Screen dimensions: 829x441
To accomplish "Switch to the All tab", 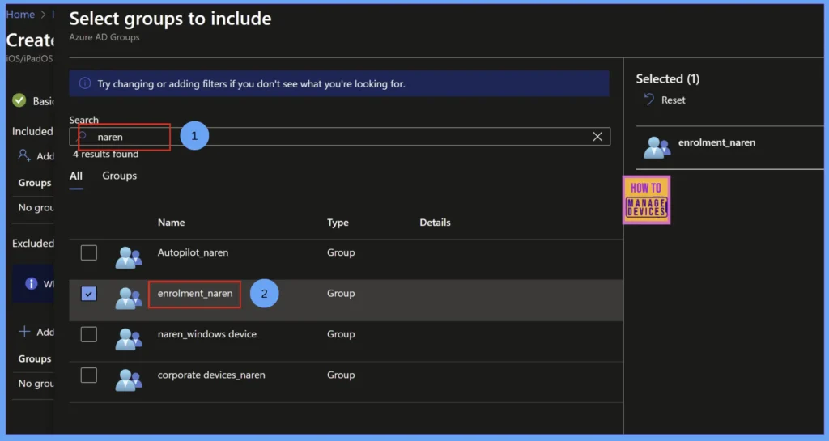I will click(x=76, y=176).
